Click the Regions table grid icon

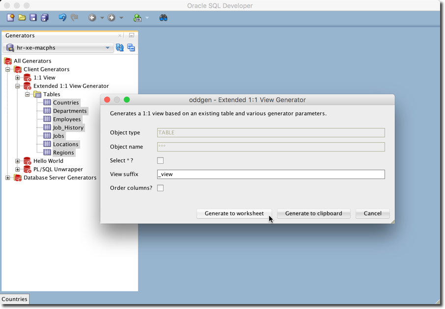click(47, 153)
